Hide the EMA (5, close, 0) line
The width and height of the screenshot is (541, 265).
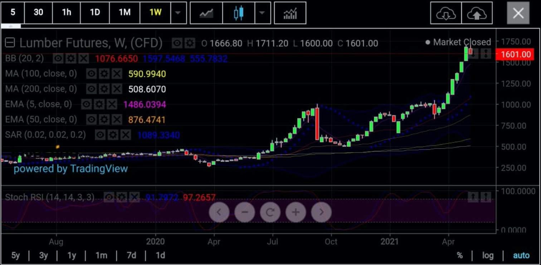[87, 104]
